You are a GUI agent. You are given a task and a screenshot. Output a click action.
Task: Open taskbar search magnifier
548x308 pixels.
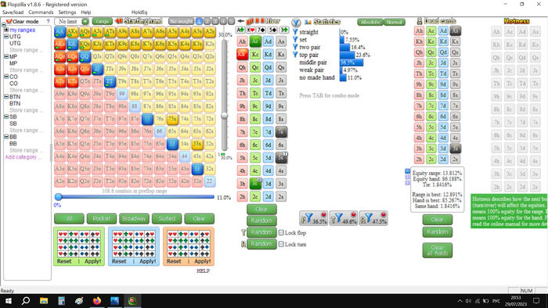[x=26, y=301]
